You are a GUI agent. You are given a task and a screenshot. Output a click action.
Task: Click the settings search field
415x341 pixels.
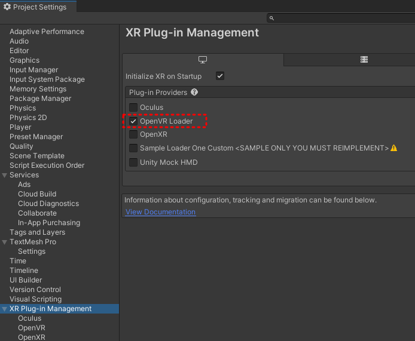point(341,19)
